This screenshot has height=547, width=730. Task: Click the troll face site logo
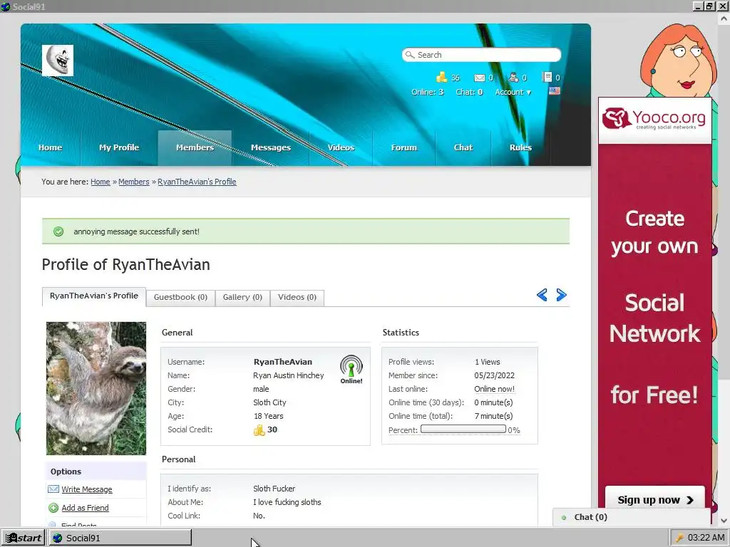(58, 61)
